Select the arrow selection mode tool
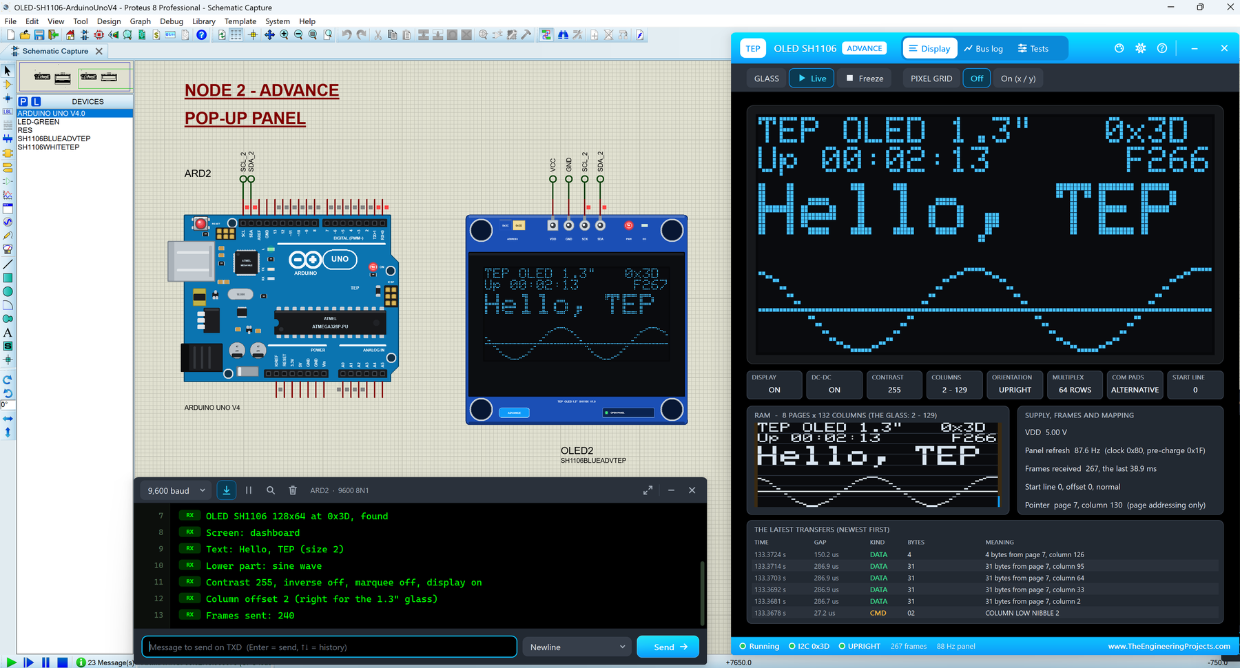The height and width of the screenshot is (668, 1240). click(8, 70)
